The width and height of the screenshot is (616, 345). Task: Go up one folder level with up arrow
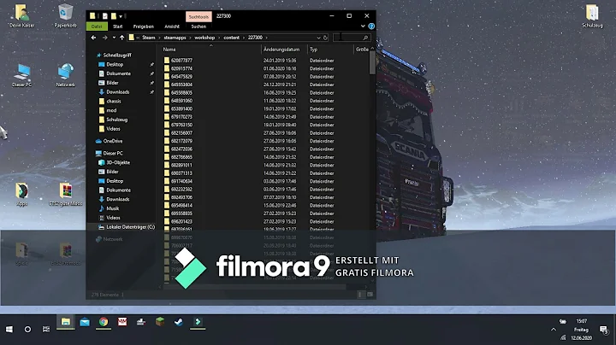(121, 38)
